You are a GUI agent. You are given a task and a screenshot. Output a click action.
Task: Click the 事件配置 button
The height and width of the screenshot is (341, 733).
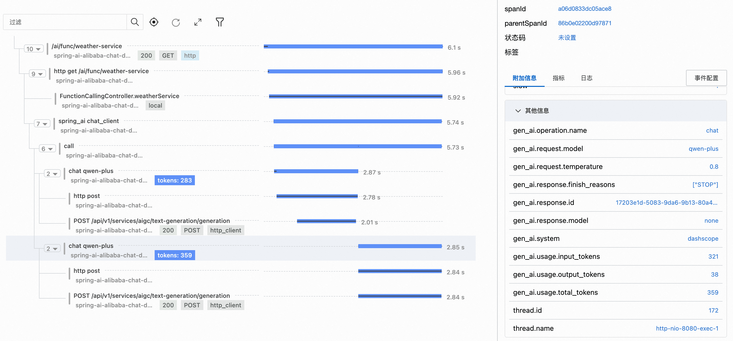706,78
